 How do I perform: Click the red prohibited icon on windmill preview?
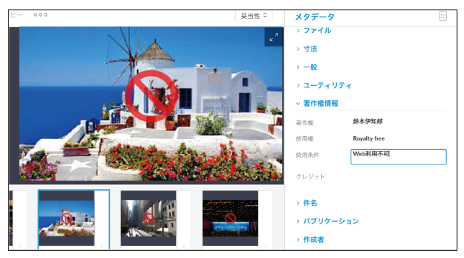tap(152, 96)
